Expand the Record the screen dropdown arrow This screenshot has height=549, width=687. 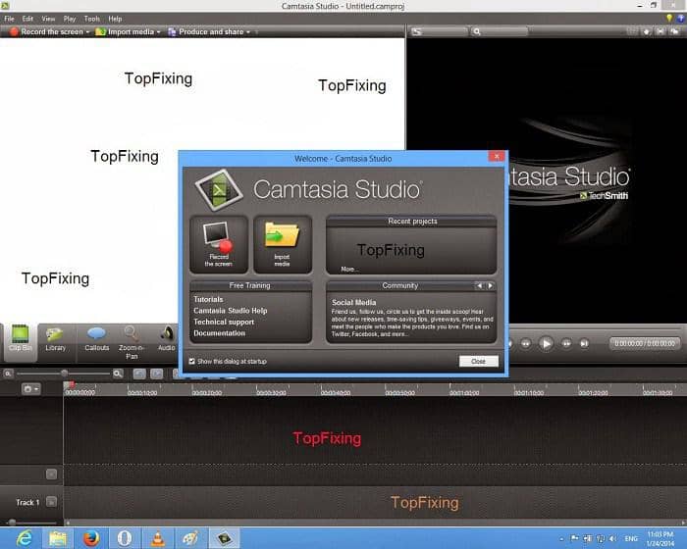(87, 32)
